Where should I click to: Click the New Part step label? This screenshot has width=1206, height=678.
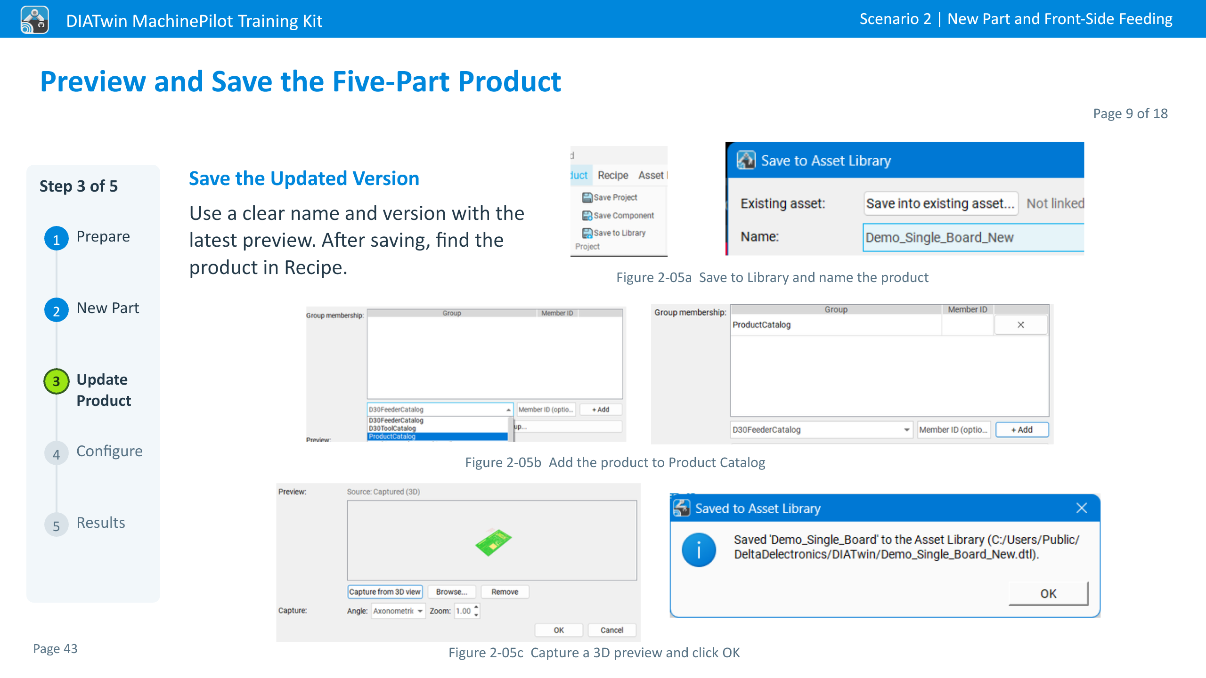[x=108, y=308]
